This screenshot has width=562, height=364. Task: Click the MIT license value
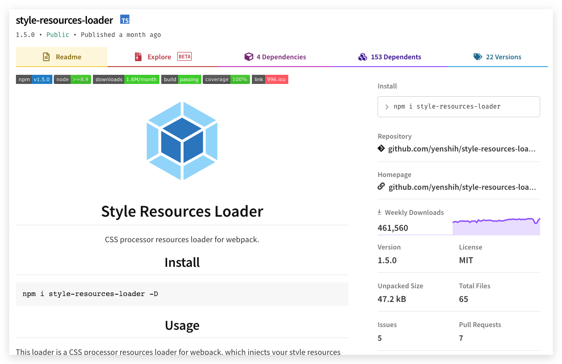tap(466, 260)
